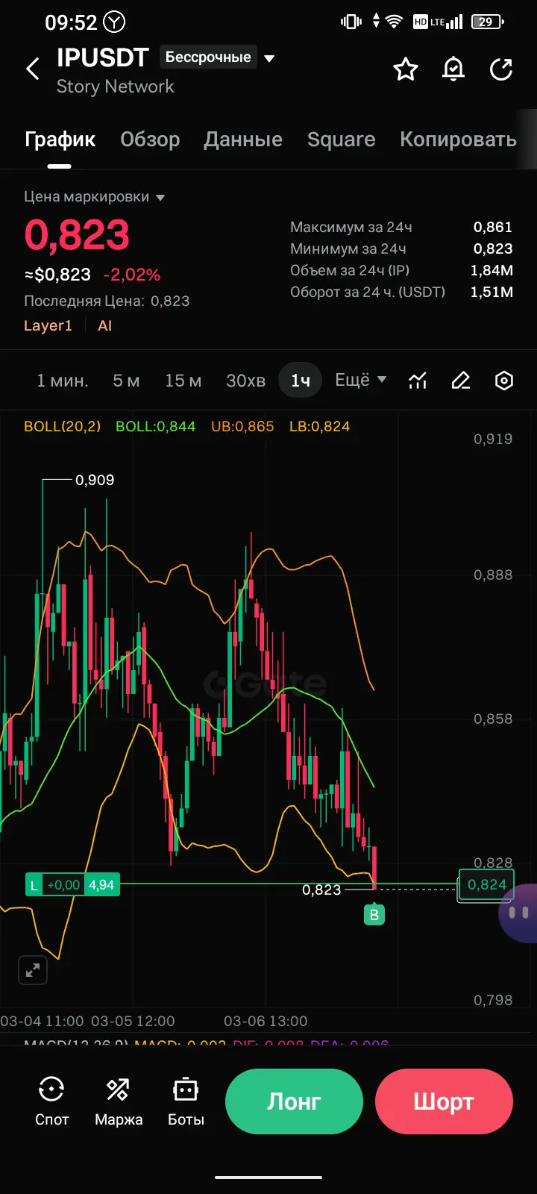Screen dimensions: 537x1194
Task: Tap the Объем за 24ч (IP) value 1,84M
Action: point(492,270)
